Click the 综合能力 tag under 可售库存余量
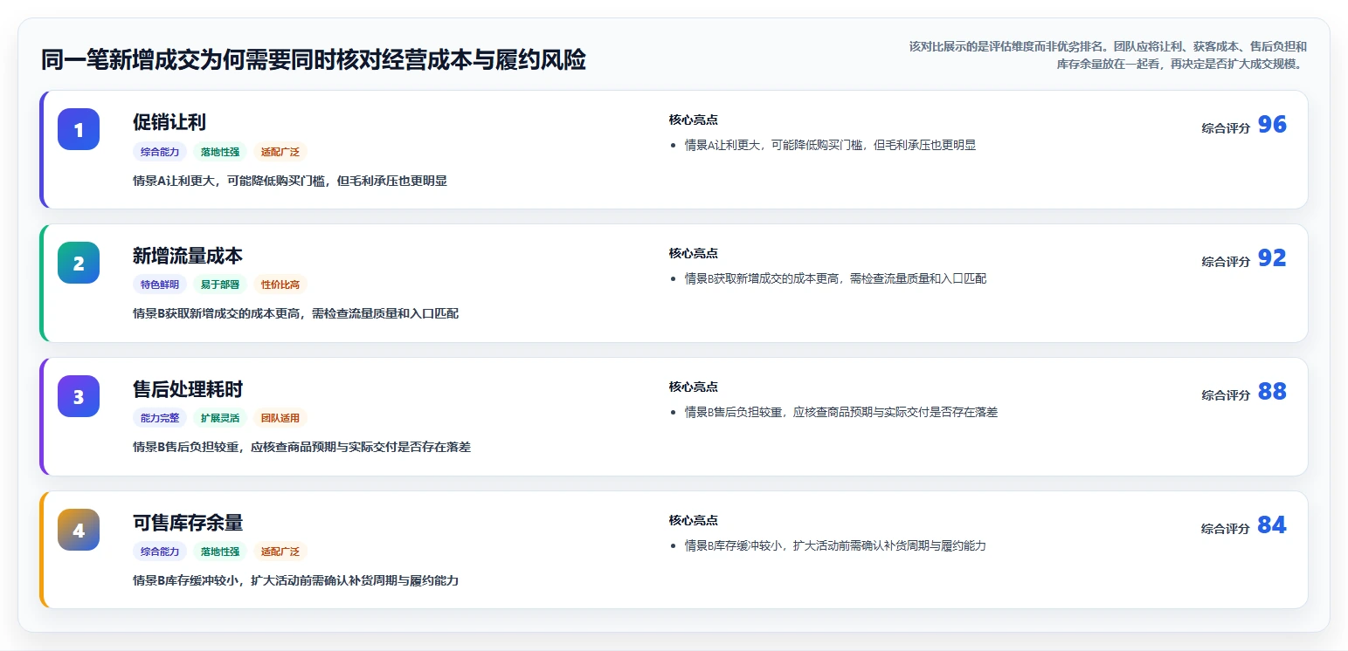The image size is (1348, 651). (x=160, y=552)
